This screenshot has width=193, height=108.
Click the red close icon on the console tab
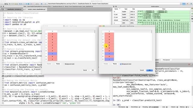point(189,64)
